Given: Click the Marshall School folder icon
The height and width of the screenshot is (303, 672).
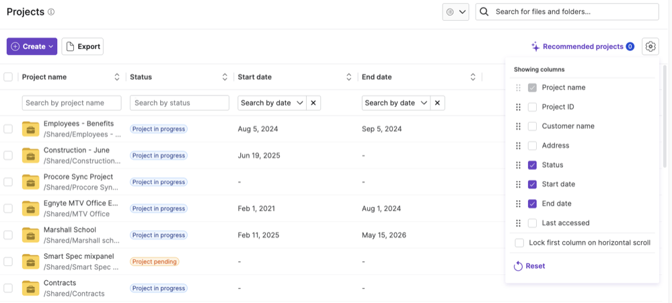Looking at the screenshot, I should click(x=31, y=235).
